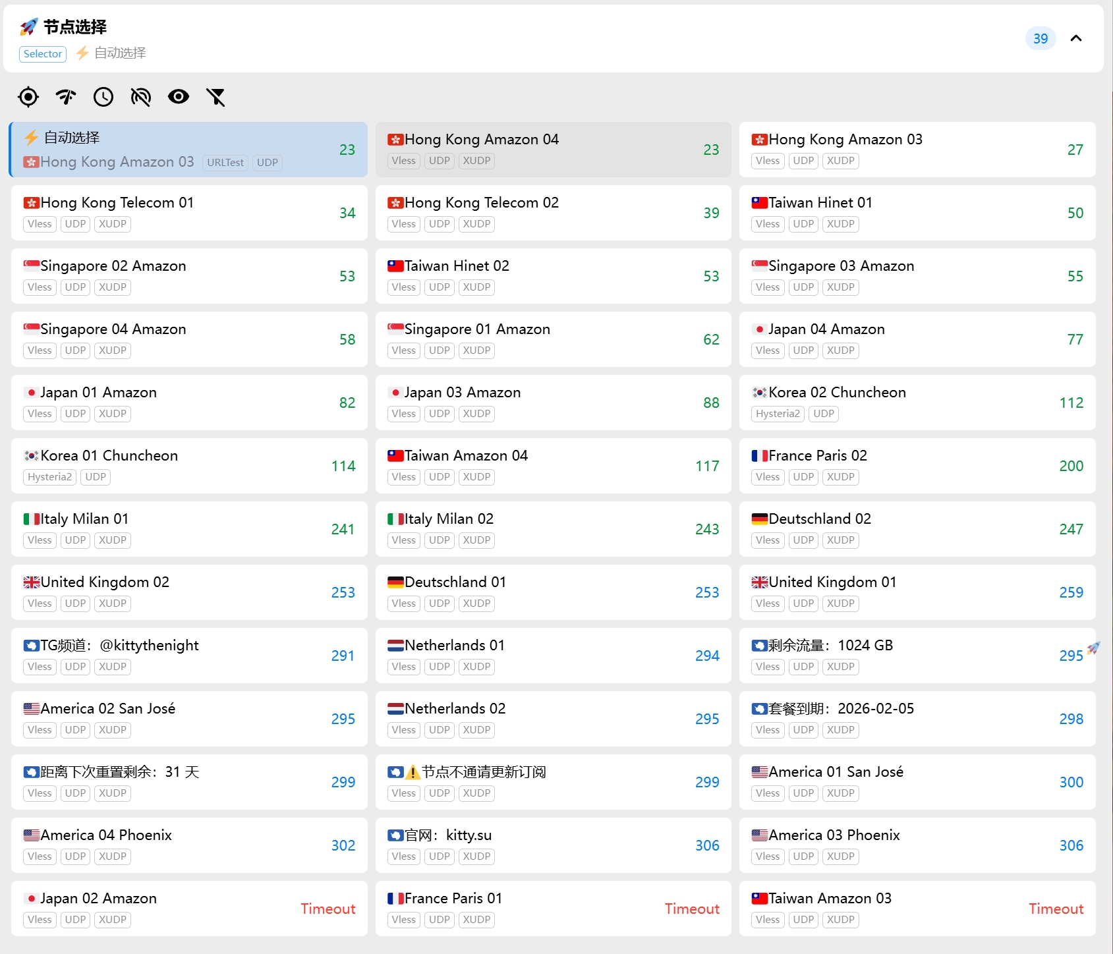Click the Selector type tag
Screen dimensions: 1113x954
[x=43, y=54]
